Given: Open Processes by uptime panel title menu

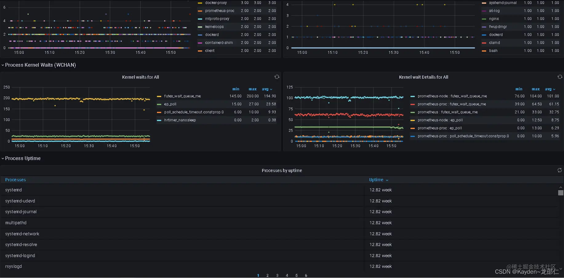Looking at the screenshot, I should (282, 170).
